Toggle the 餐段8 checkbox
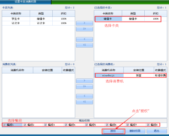The width and height of the screenshot is (169, 136). (148, 125)
